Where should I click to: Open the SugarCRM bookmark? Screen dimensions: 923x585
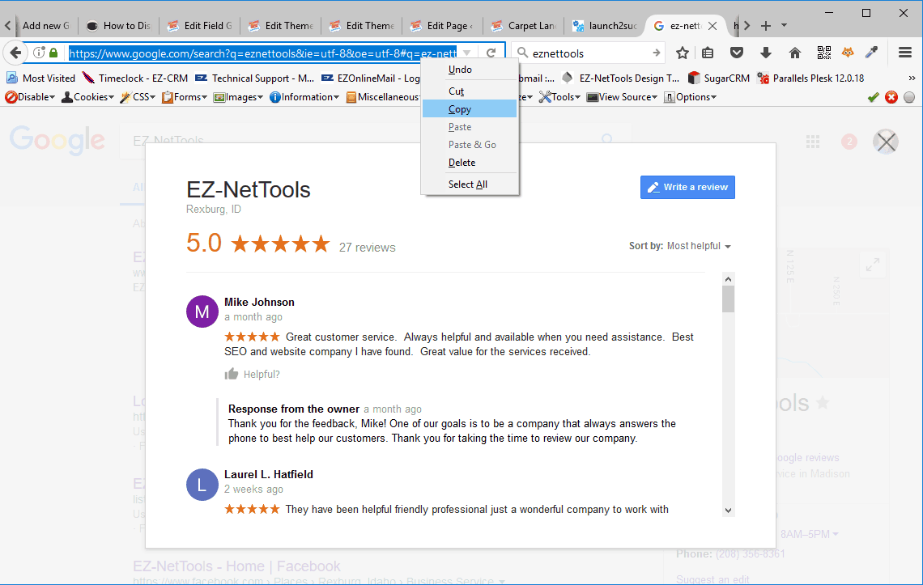[719, 78]
